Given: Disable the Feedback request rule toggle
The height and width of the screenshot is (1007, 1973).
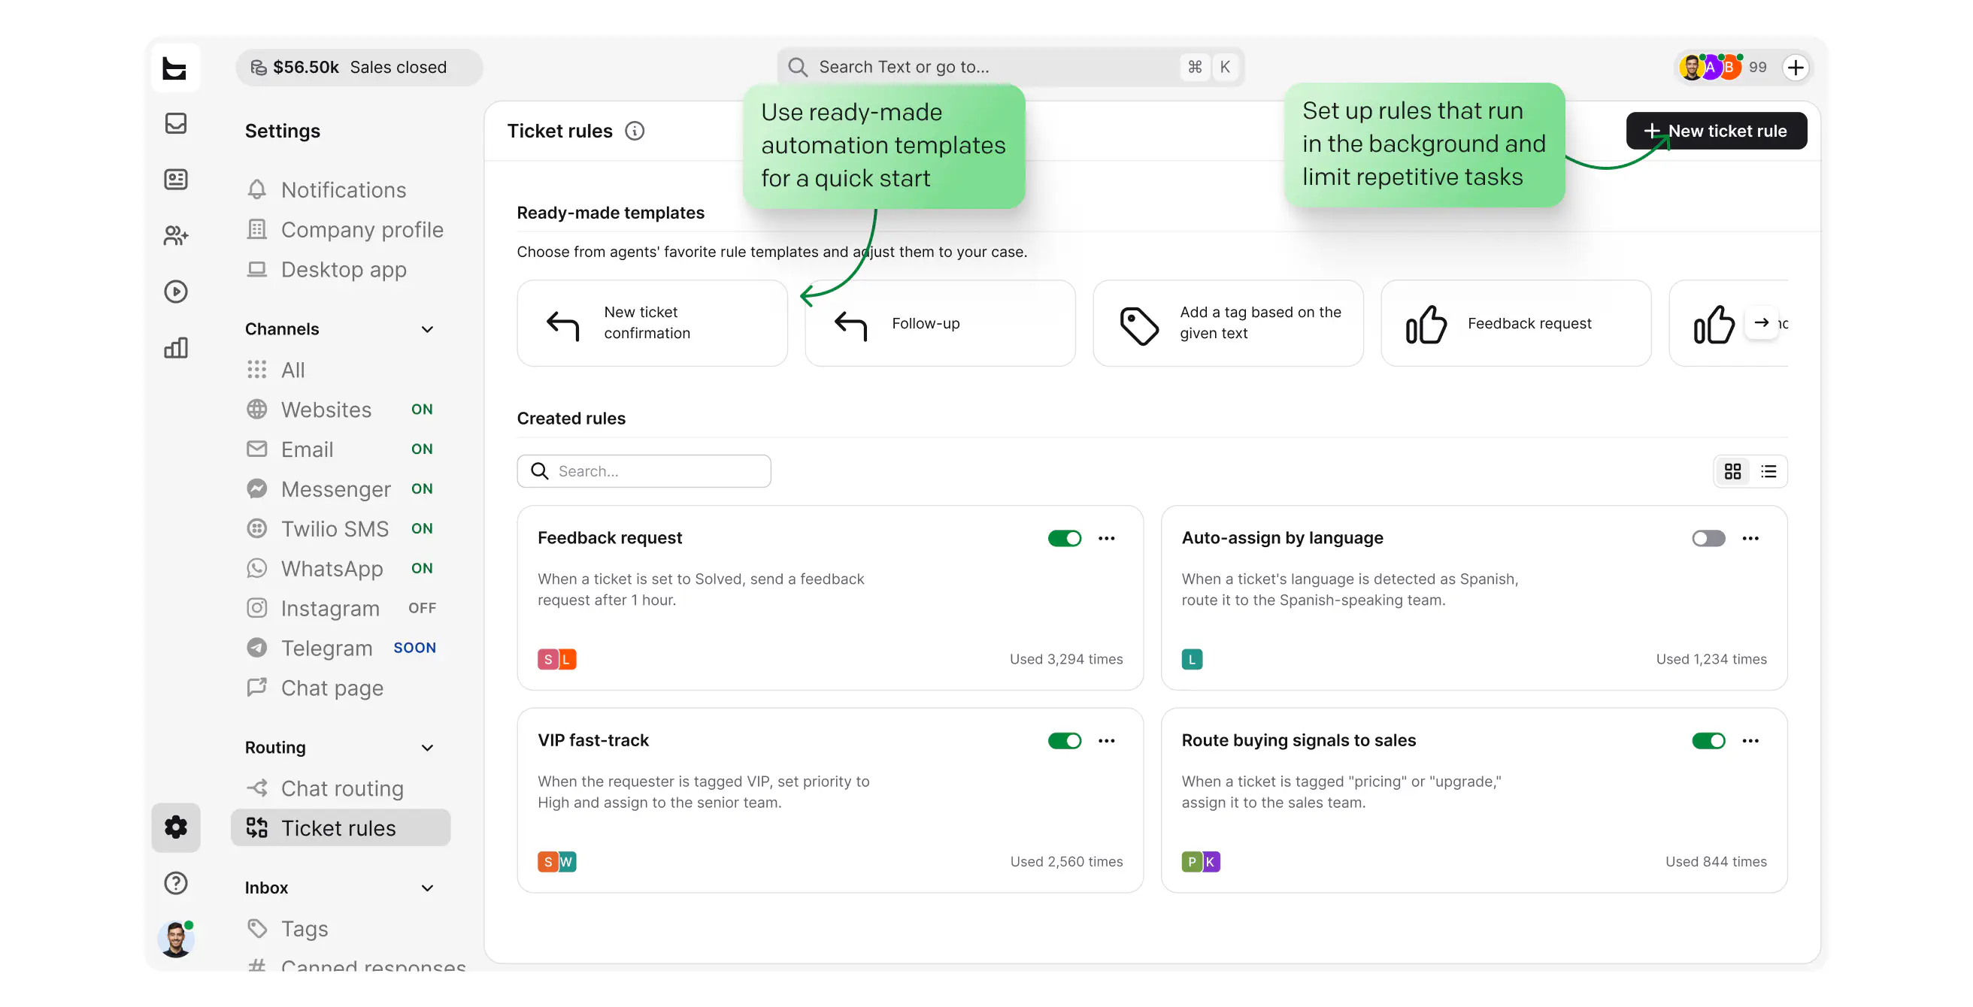Looking at the screenshot, I should coord(1065,538).
